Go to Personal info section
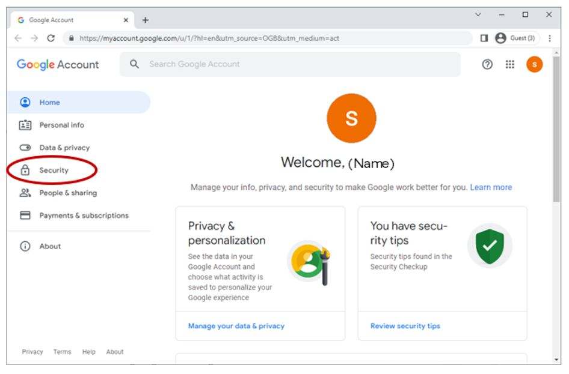The image size is (569, 374). pos(61,125)
